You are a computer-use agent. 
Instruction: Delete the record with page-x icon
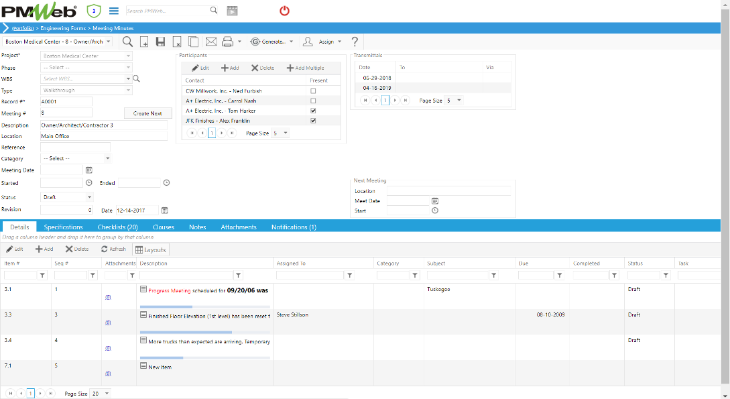tap(177, 42)
